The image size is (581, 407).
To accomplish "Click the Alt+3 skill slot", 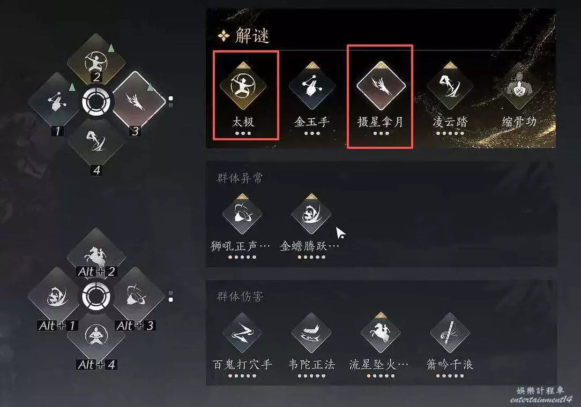I will [139, 296].
